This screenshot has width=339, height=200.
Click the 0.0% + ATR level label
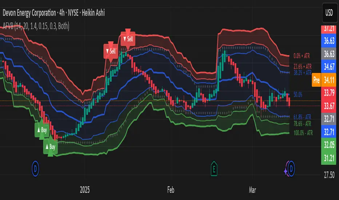[x=302, y=56]
